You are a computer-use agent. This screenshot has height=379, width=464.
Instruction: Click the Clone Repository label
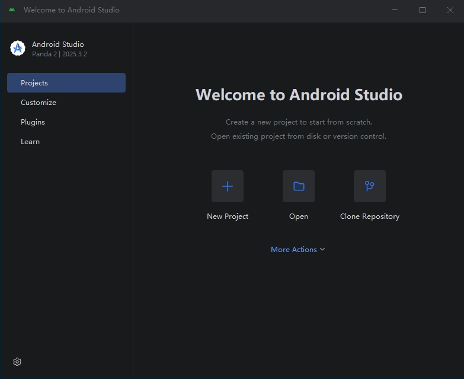370,216
